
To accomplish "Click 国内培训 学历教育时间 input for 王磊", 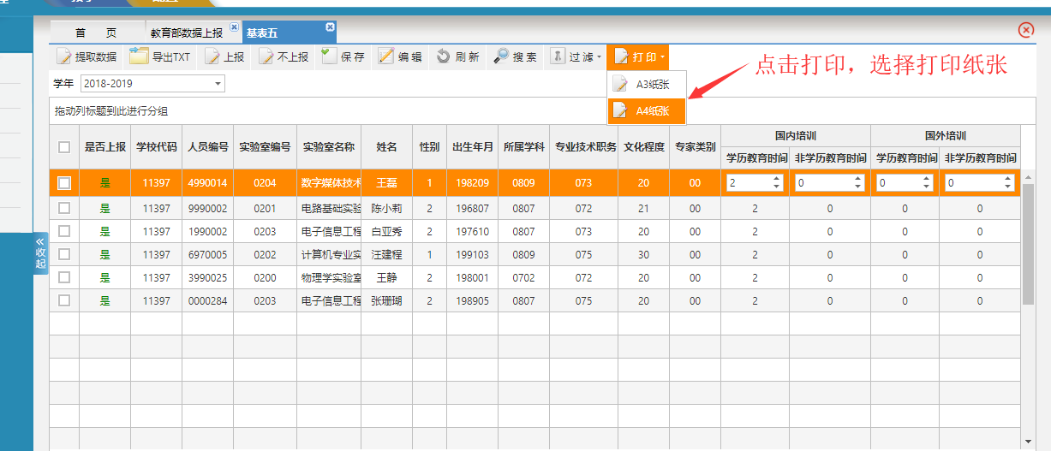I will [x=749, y=183].
